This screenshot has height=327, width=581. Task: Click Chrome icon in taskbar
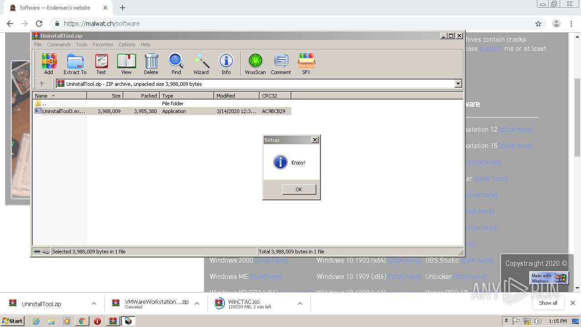[x=82, y=321]
